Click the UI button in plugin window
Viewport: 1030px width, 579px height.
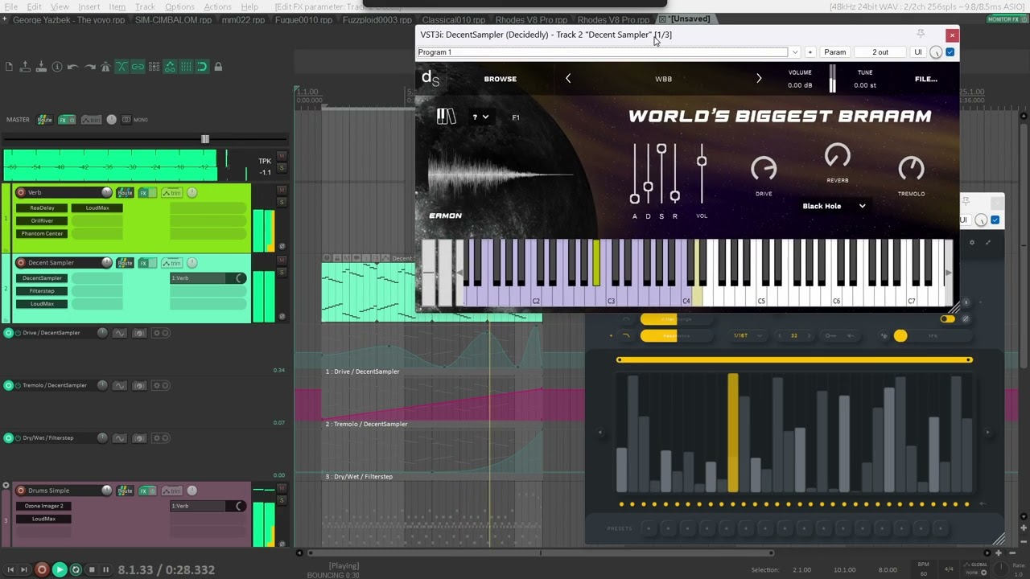pos(917,52)
